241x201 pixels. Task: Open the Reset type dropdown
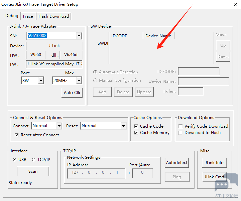point(123,126)
